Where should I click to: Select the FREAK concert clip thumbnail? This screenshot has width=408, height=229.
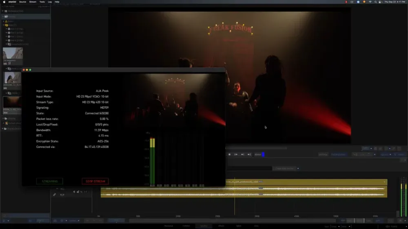pos(12,102)
